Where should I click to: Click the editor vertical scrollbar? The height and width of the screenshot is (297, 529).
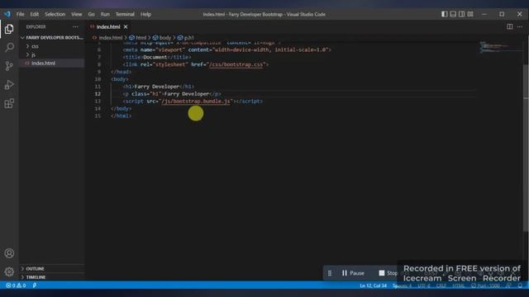(526, 148)
